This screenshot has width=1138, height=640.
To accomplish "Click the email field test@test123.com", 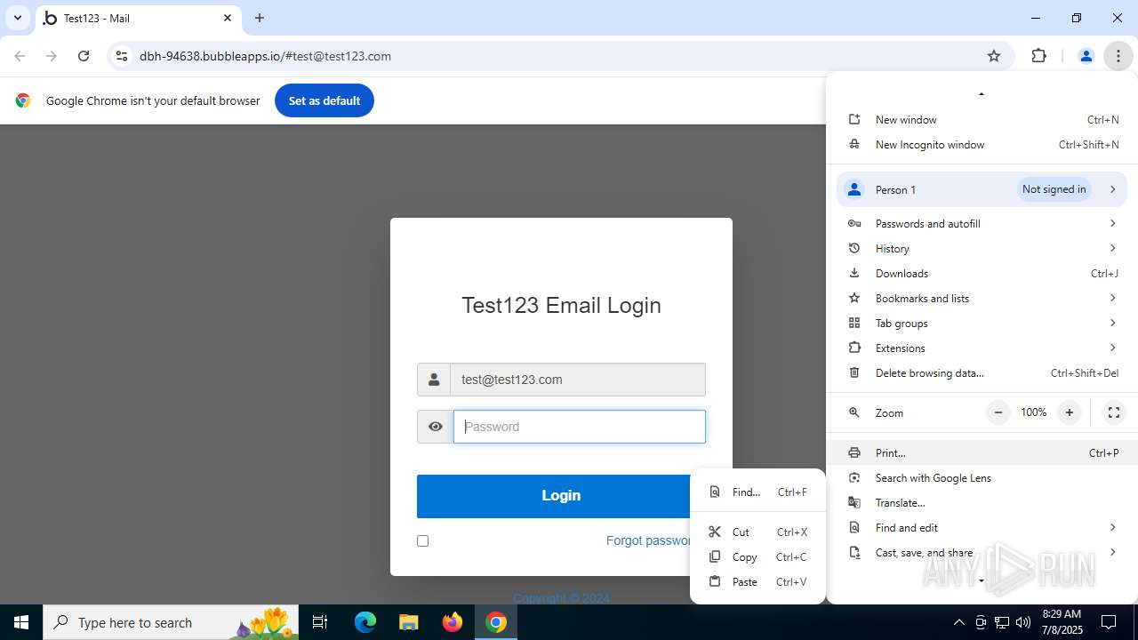I will [578, 380].
